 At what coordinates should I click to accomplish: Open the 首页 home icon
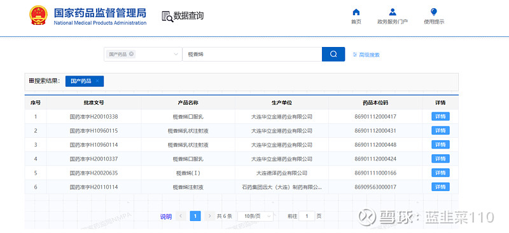point(356,12)
